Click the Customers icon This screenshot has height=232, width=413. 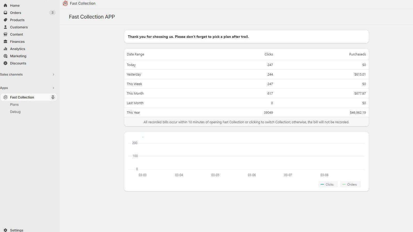5,27
